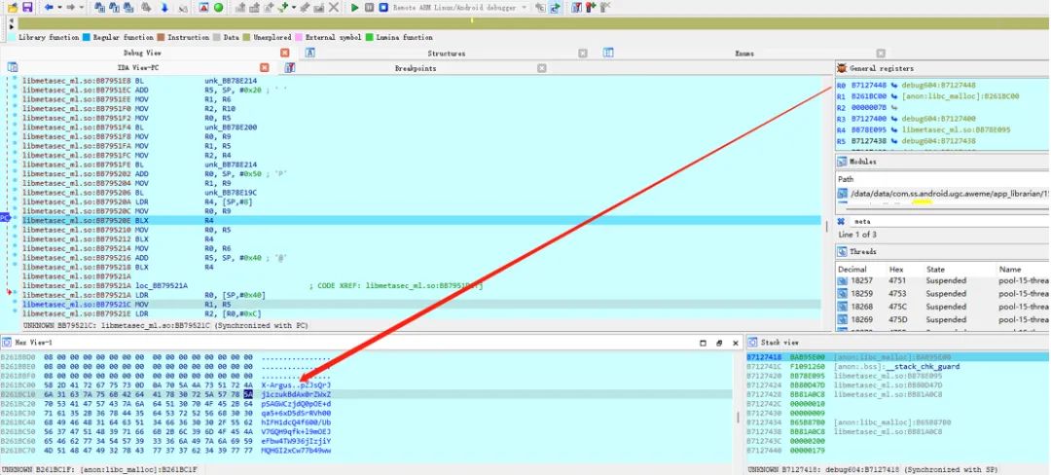The height and width of the screenshot is (475, 1051).
Task: Click the Enums tab grid icon
Action: 608,53
